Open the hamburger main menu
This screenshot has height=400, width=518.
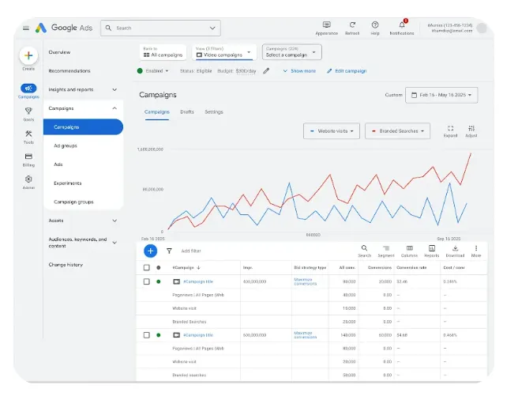[26, 28]
